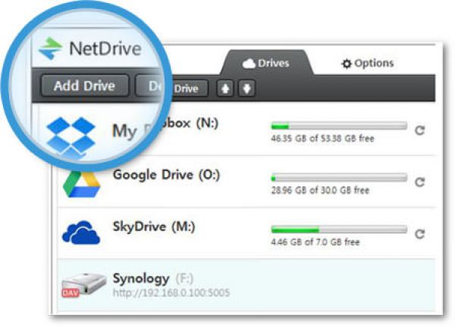Image resolution: width=455 pixels, height=327 pixels.
Task: Click the SkyDrive cloud icon
Action: click(81, 232)
